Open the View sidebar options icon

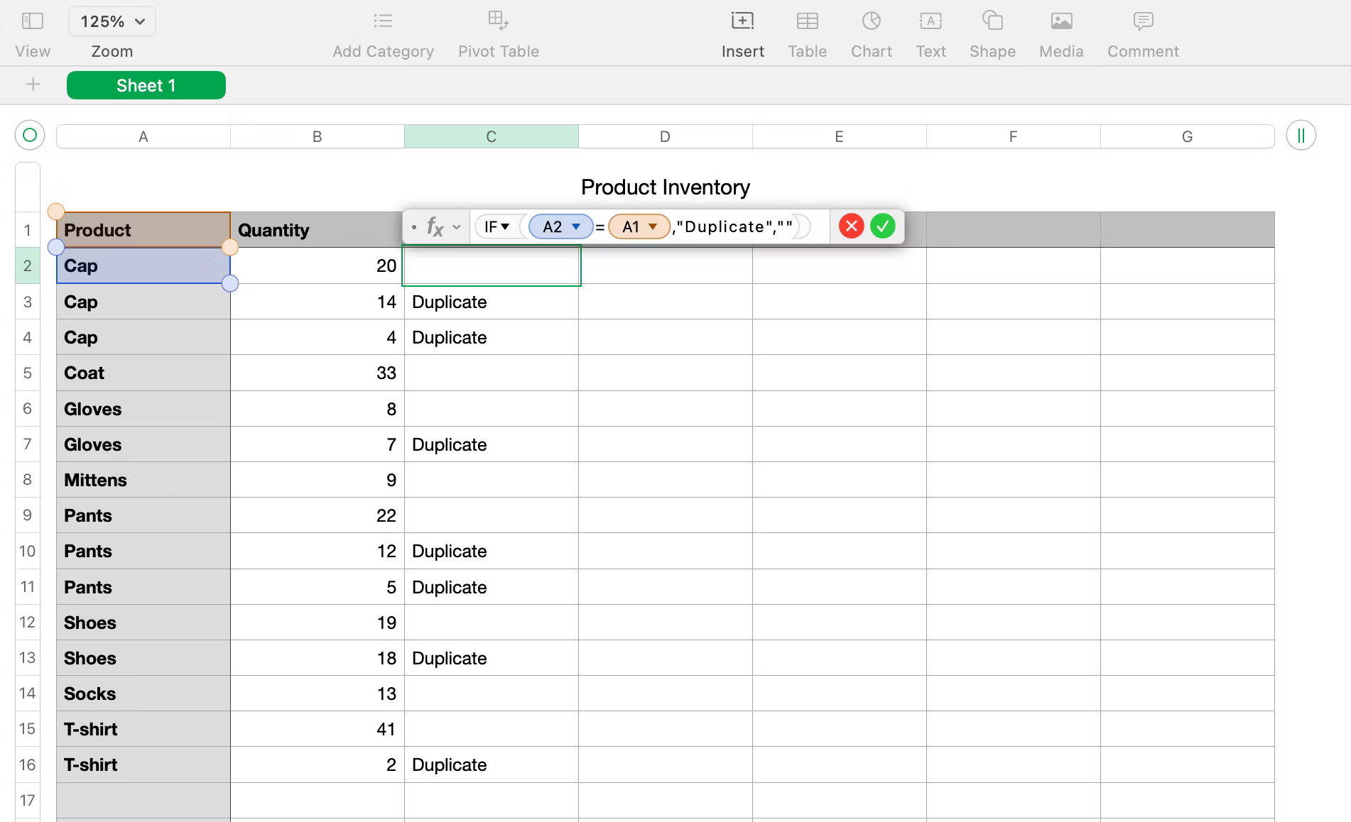[33, 21]
